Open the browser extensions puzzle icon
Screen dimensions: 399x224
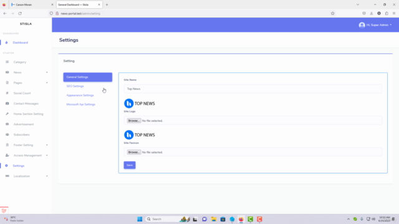coord(387,14)
